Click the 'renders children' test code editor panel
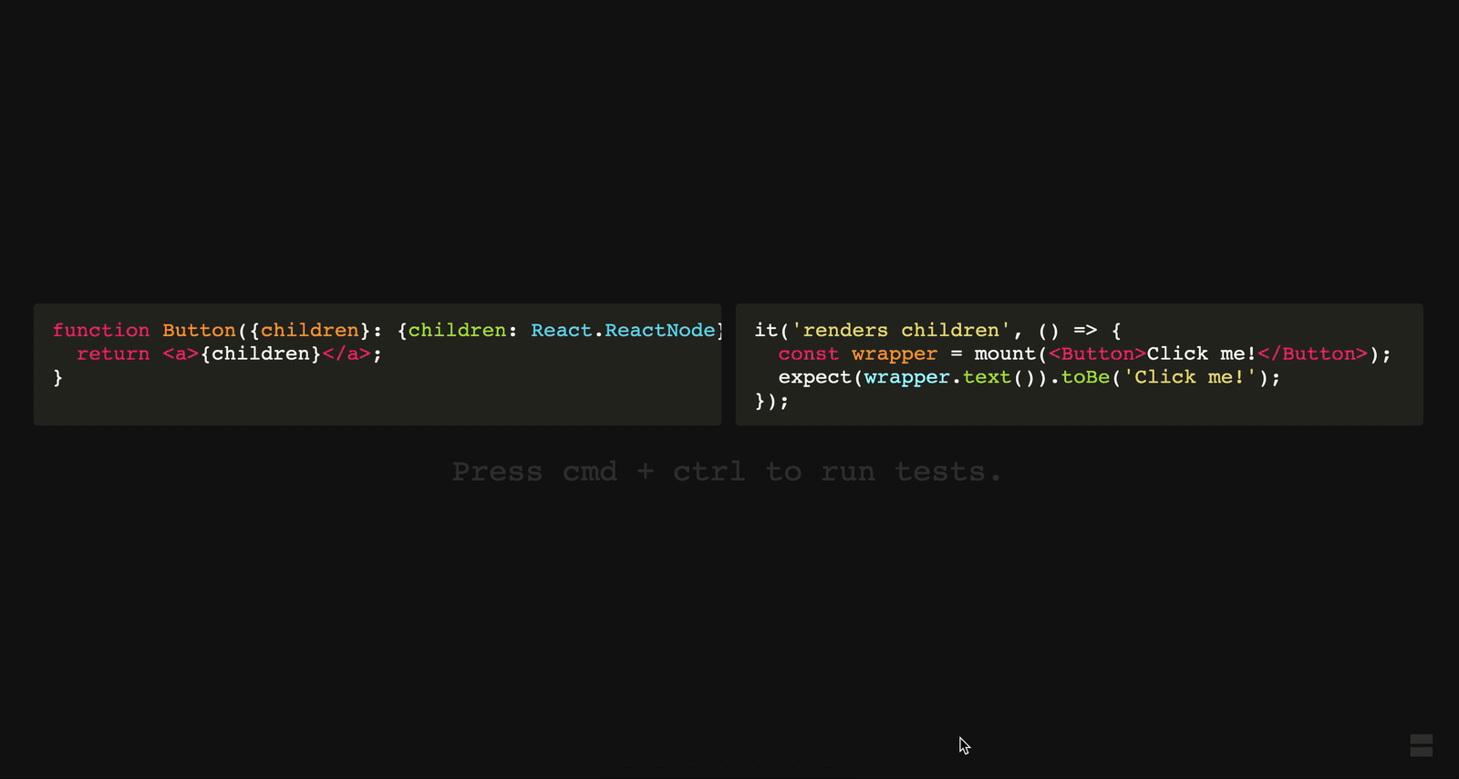 click(1079, 364)
